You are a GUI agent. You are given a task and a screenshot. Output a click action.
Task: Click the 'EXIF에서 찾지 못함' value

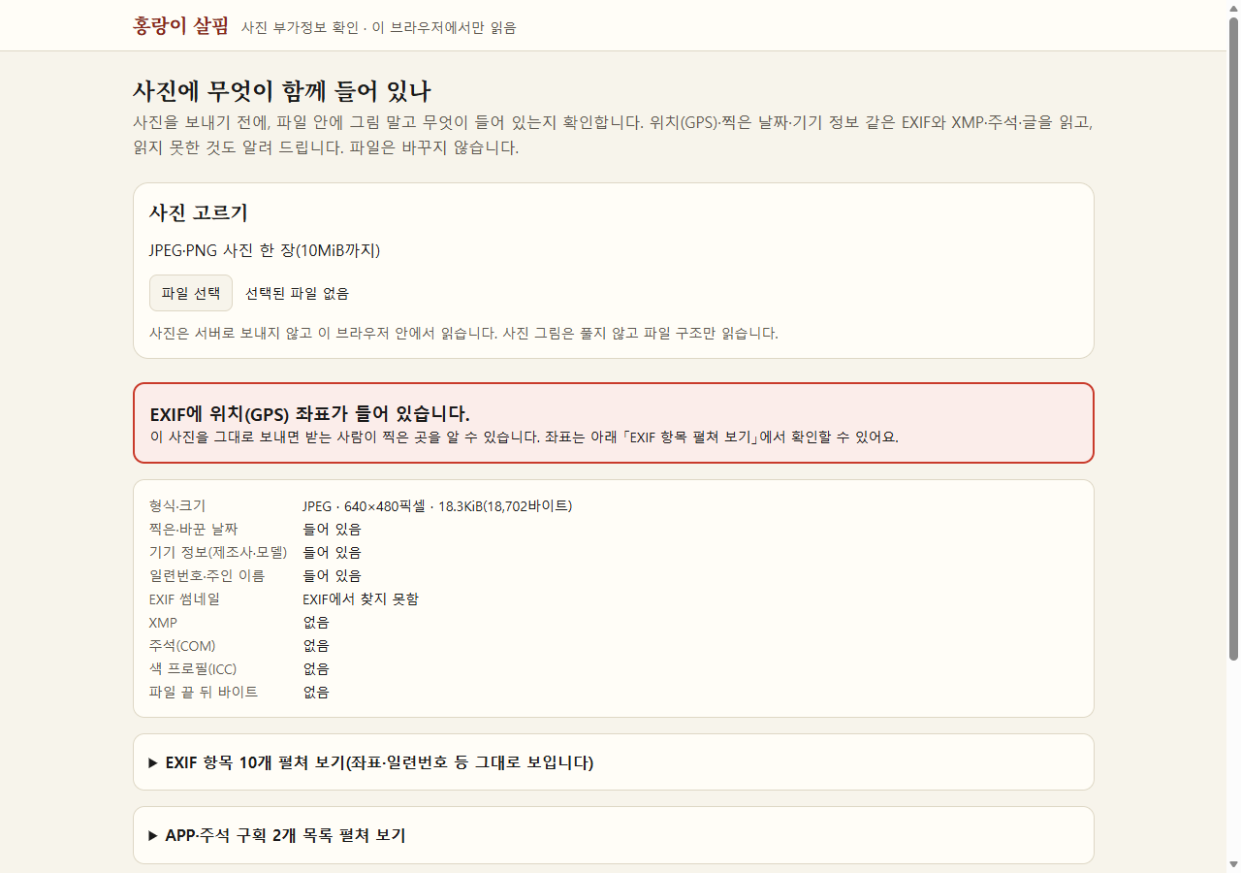click(x=361, y=599)
